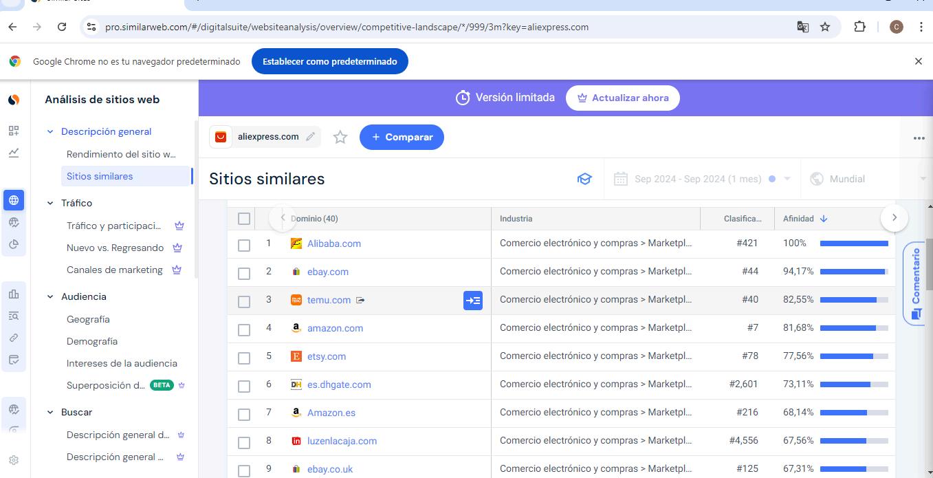The height and width of the screenshot is (478, 933).
Task: Open temu.com external link icon
Action: click(x=360, y=300)
